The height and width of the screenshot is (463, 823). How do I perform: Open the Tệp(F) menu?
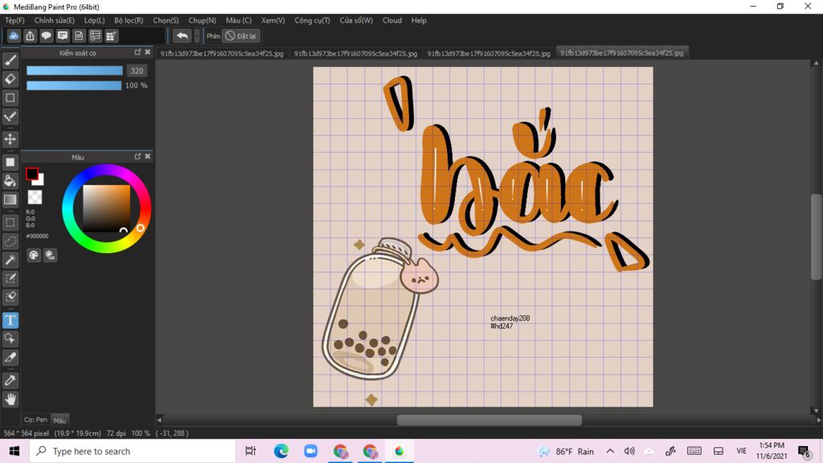pyautogui.click(x=14, y=20)
